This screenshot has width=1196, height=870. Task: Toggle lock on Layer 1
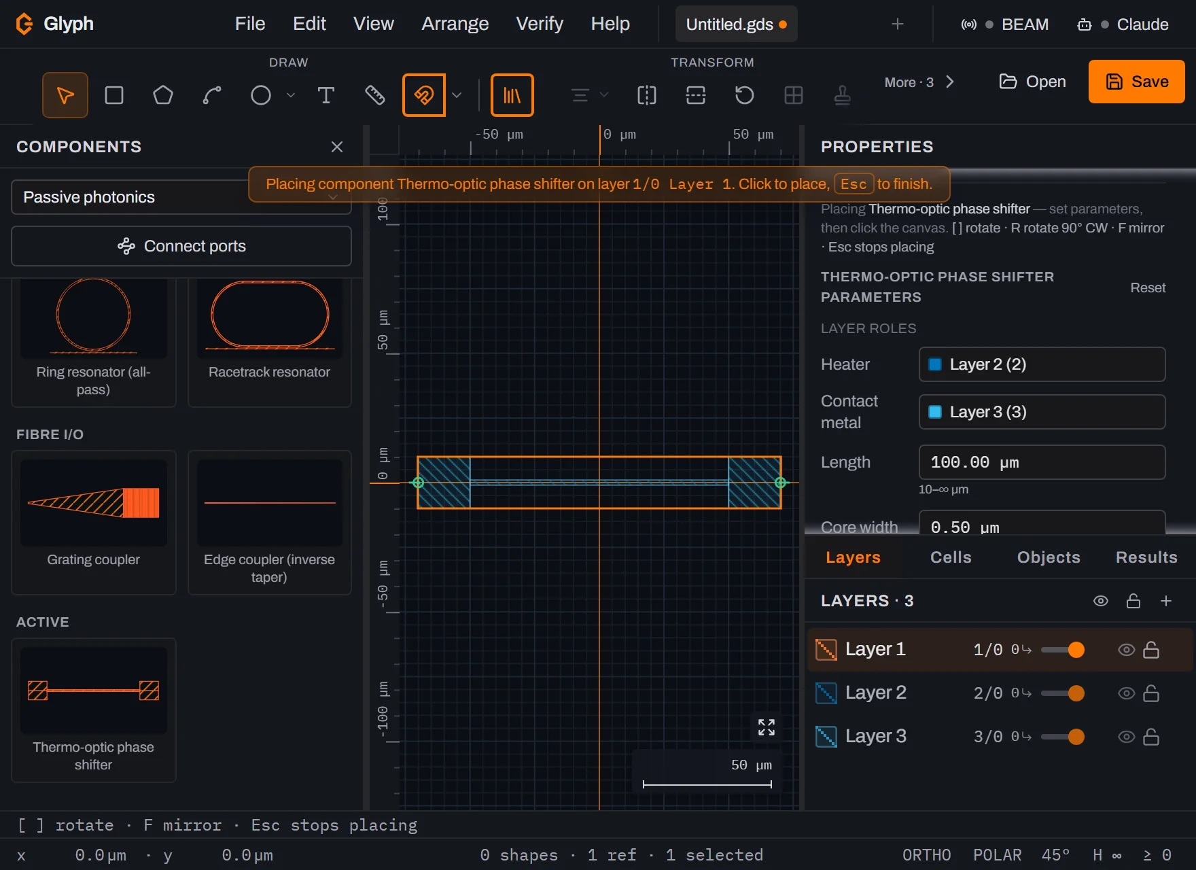(1151, 650)
